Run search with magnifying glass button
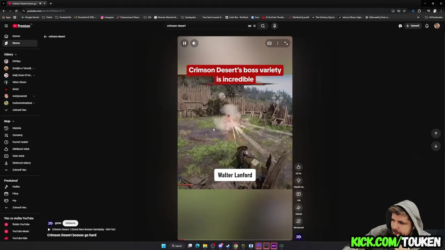This screenshot has height=250, width=445. click(x=263, y=26)
